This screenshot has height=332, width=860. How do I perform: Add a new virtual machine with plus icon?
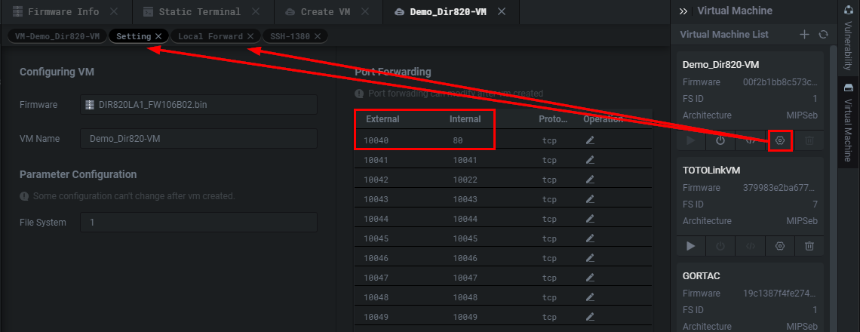[x=805, y=35]
